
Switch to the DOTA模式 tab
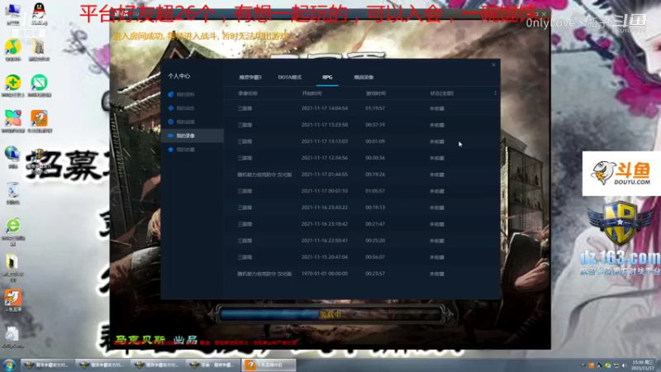click(x=290, y=77)
